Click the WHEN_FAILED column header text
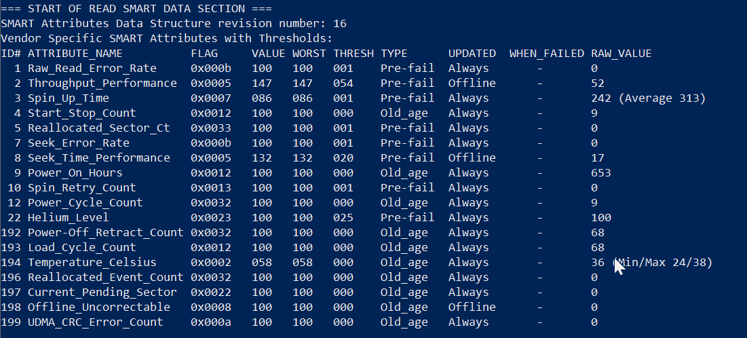The width and height of the screenshot is (747, 338). (x=546, y=54)
